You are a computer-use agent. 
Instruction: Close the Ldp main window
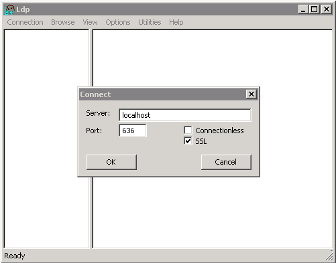pyautogui.click(x=327, y=9)
